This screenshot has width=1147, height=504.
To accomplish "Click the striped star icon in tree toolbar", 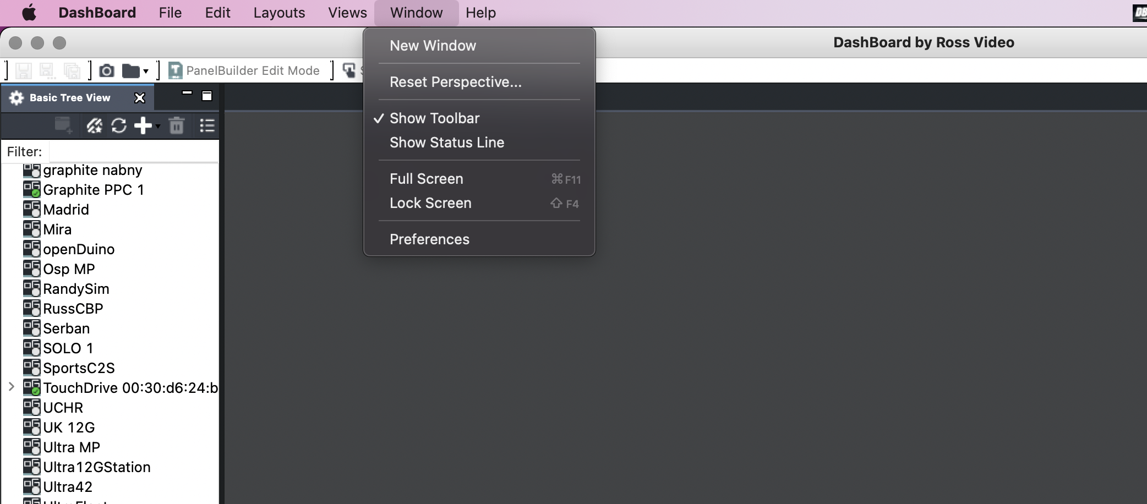I will pyautogui.click(x=94, y=126).
